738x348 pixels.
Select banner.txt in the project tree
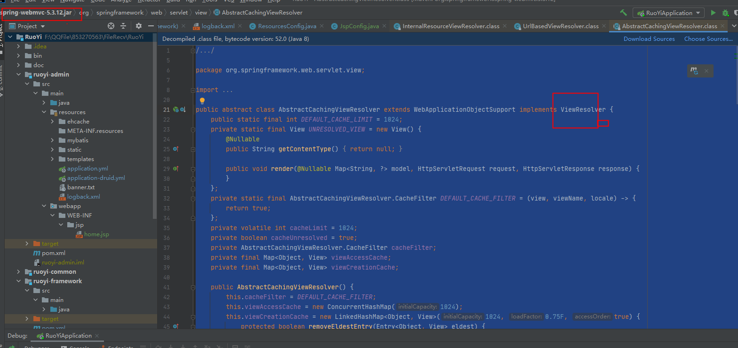pyautogui.click(x=80, y=187)
